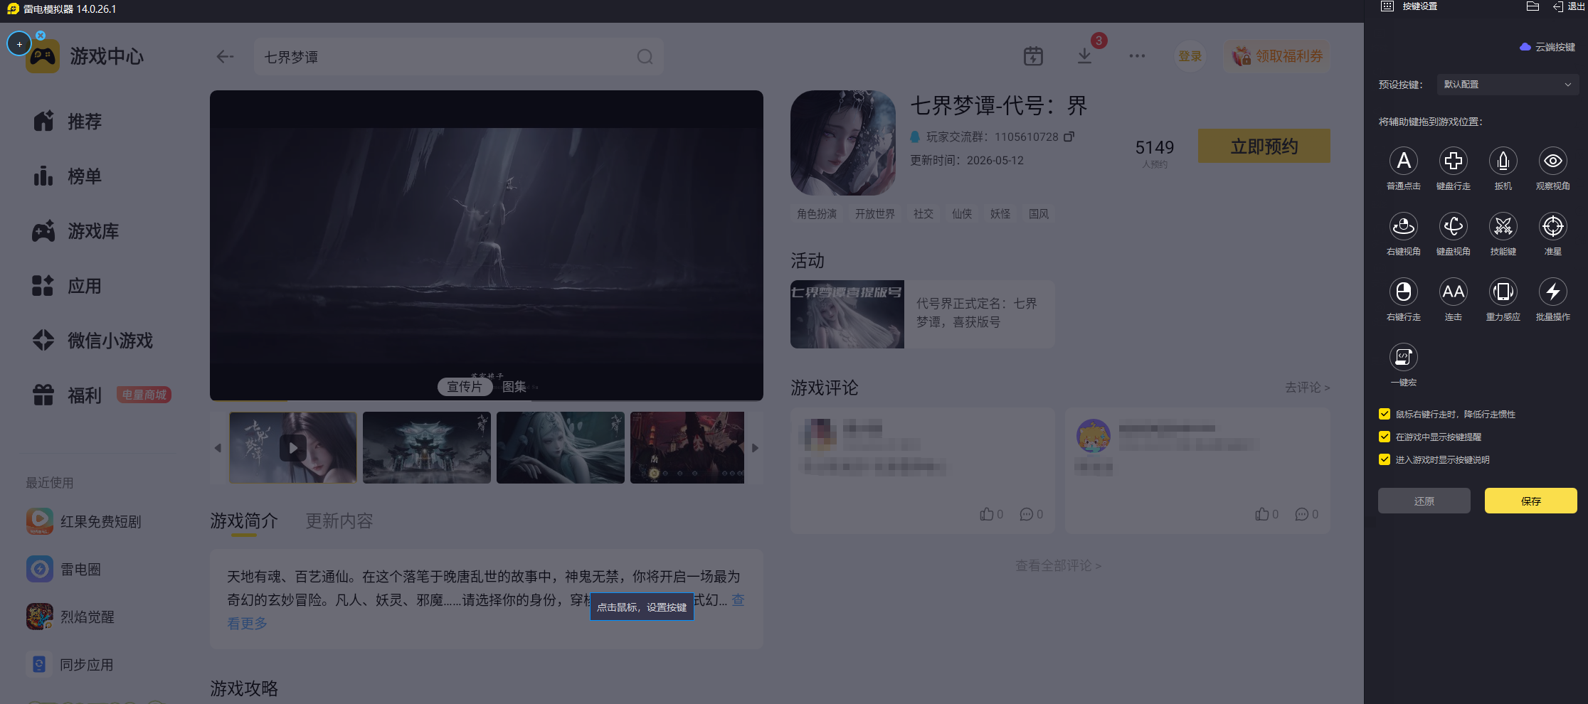Click the 还原 restore button
This screenshot has width=1588, height=704.
(1424, 501)
